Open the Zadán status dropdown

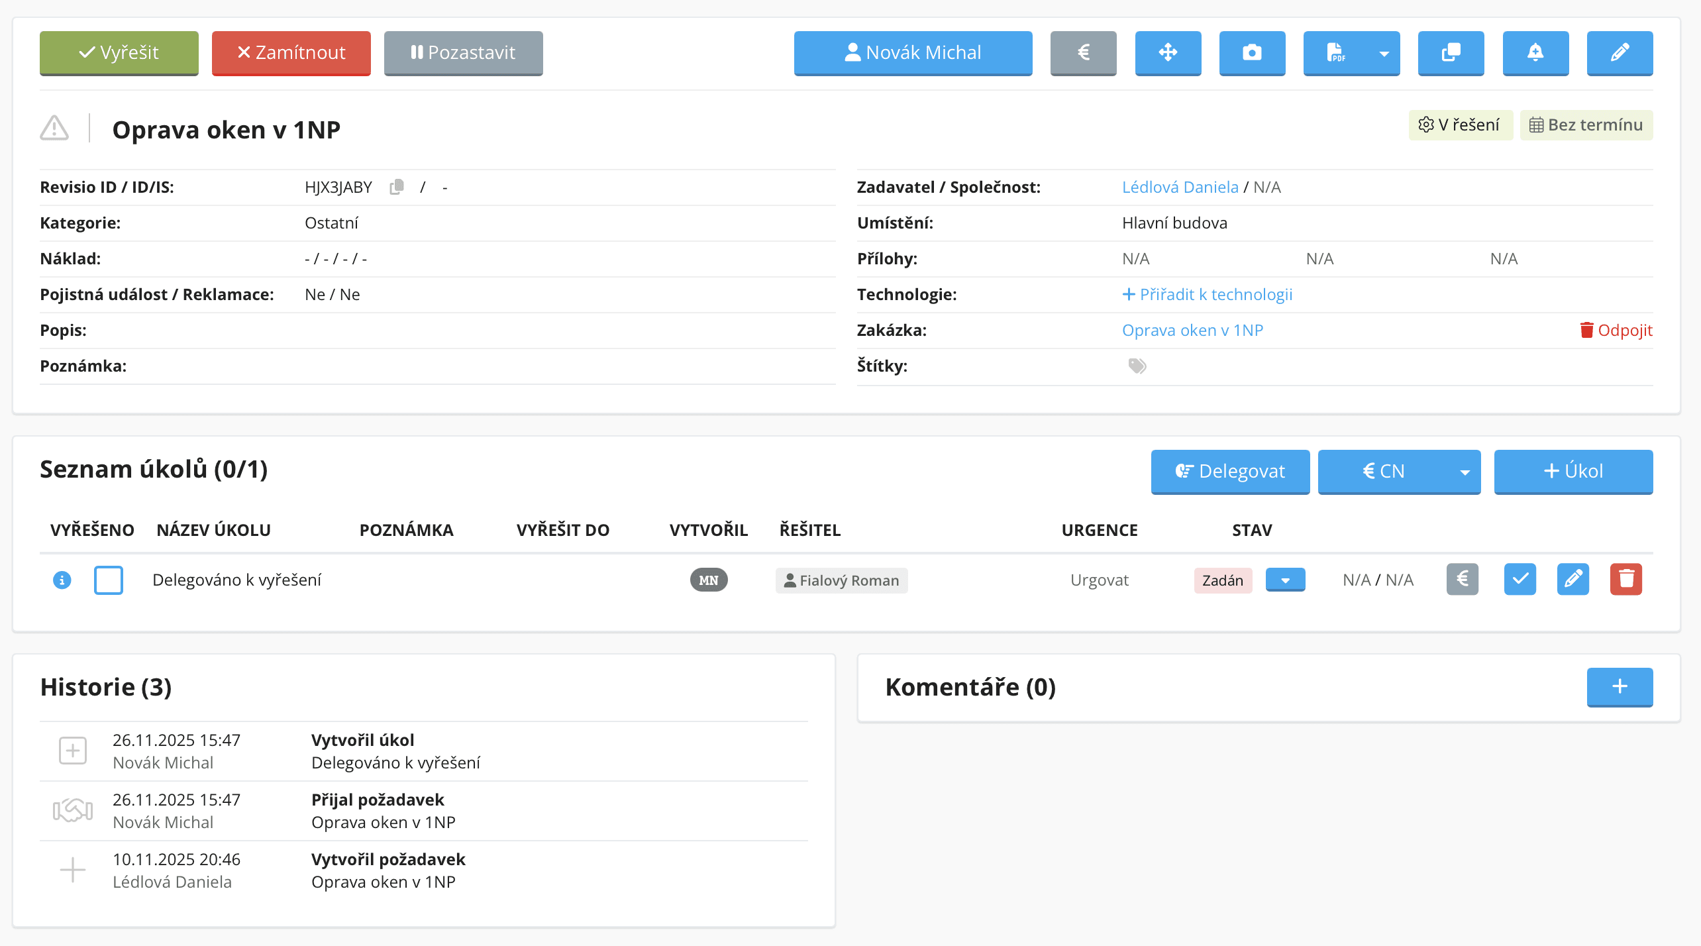click(1285, 580)
